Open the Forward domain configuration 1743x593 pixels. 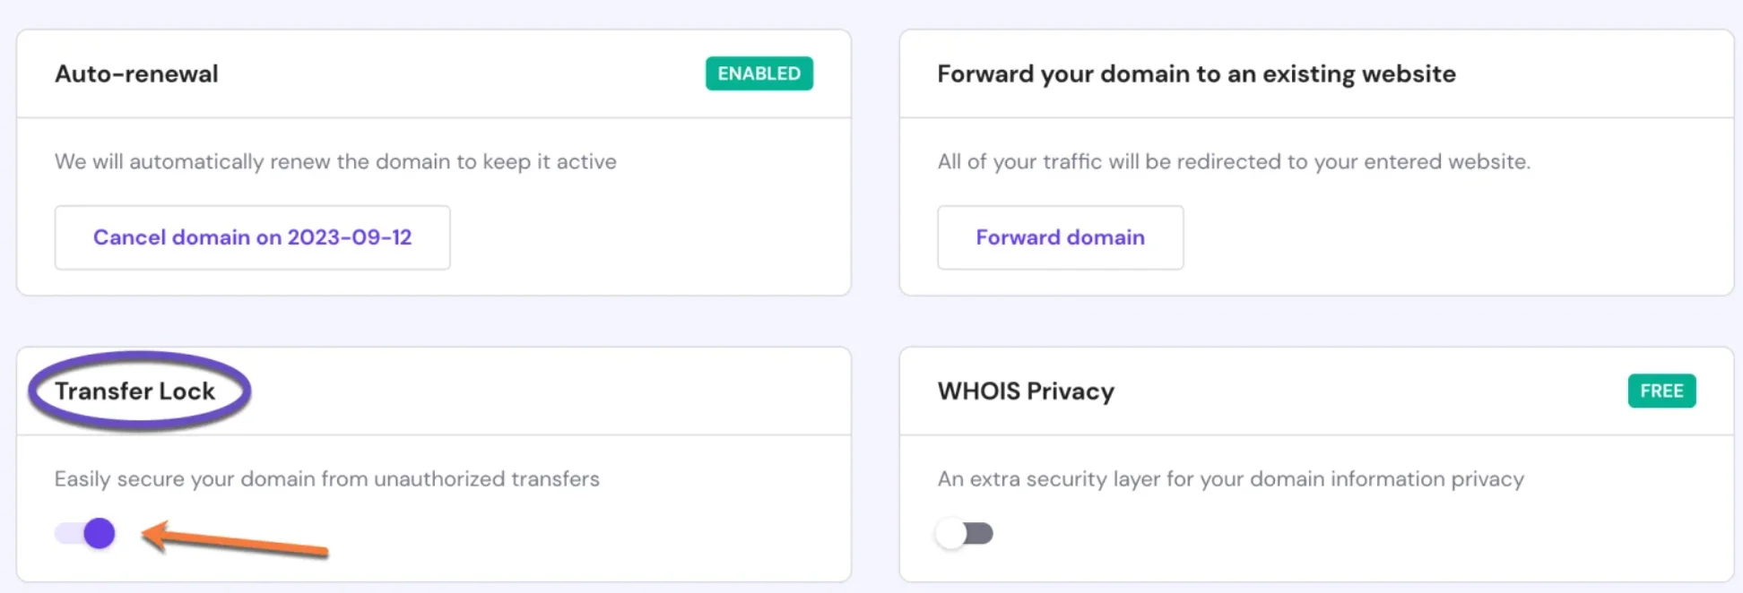coord(1060,237)
